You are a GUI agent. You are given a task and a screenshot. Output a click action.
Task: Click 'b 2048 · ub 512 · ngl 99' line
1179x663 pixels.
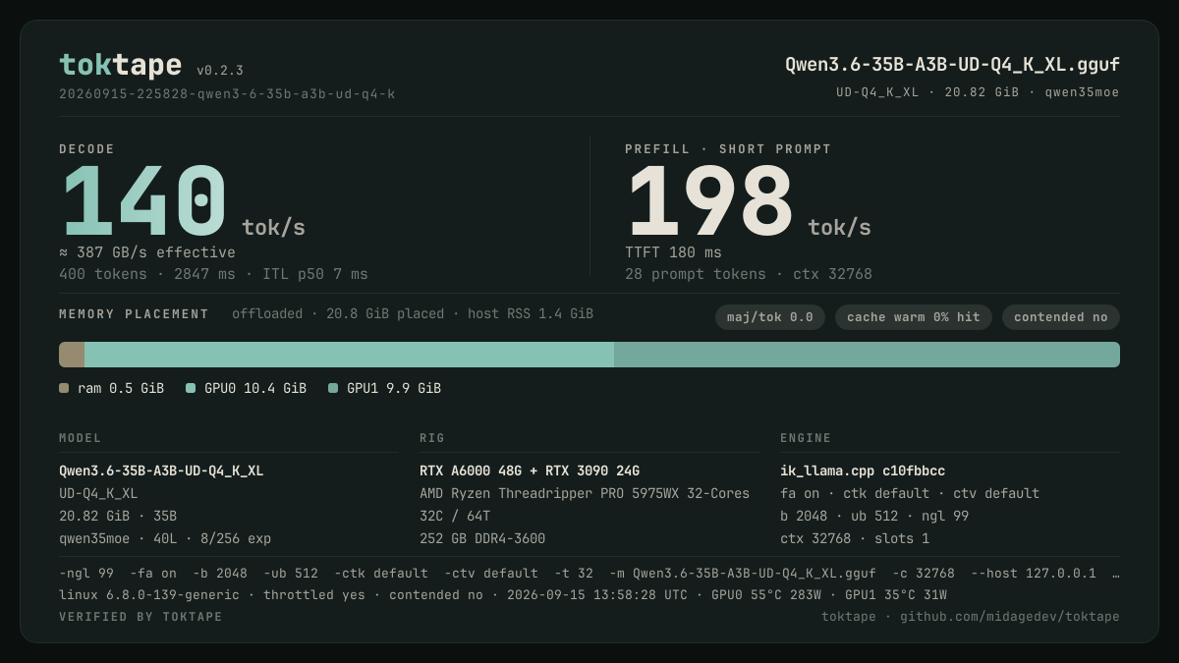pos(874,516)
